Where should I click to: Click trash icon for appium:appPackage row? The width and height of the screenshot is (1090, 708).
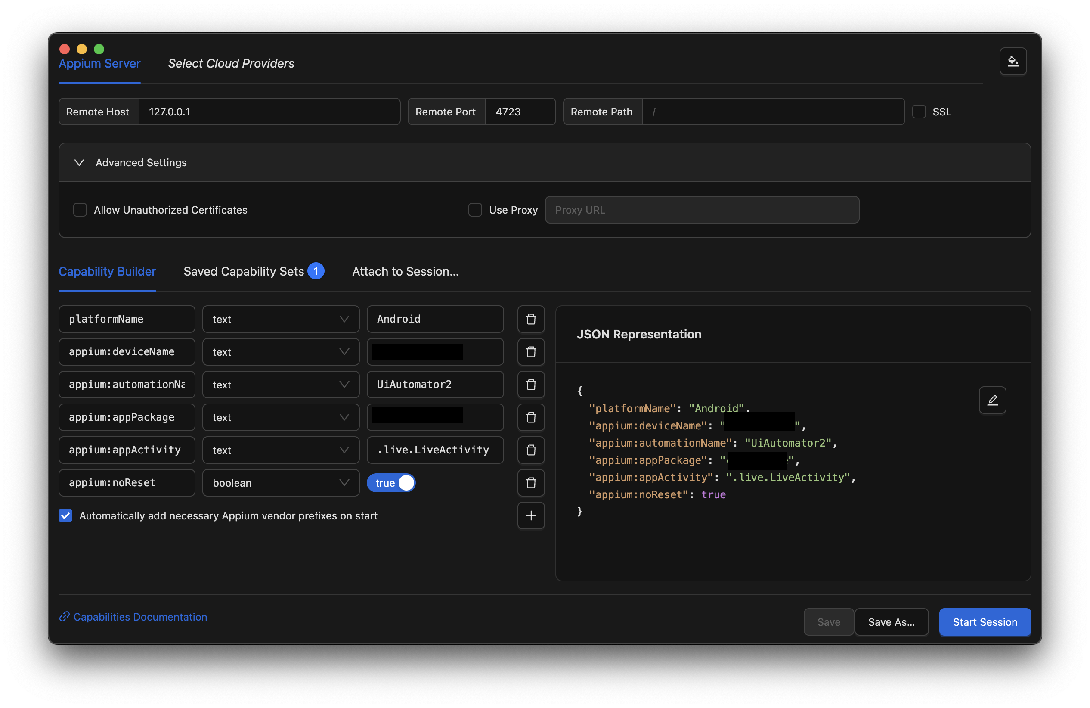tap(531, 417)
